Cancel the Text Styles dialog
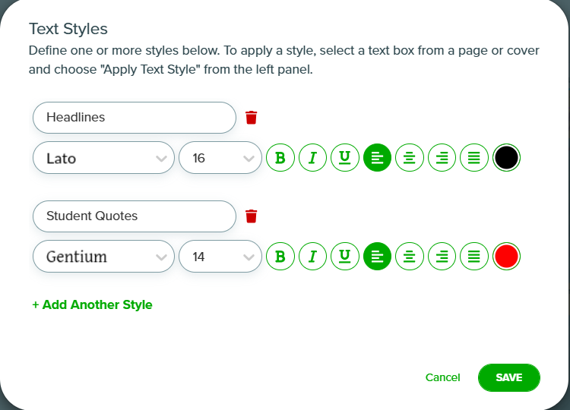The width and height of the screenshot is (570, 410). tap(443, 377)
